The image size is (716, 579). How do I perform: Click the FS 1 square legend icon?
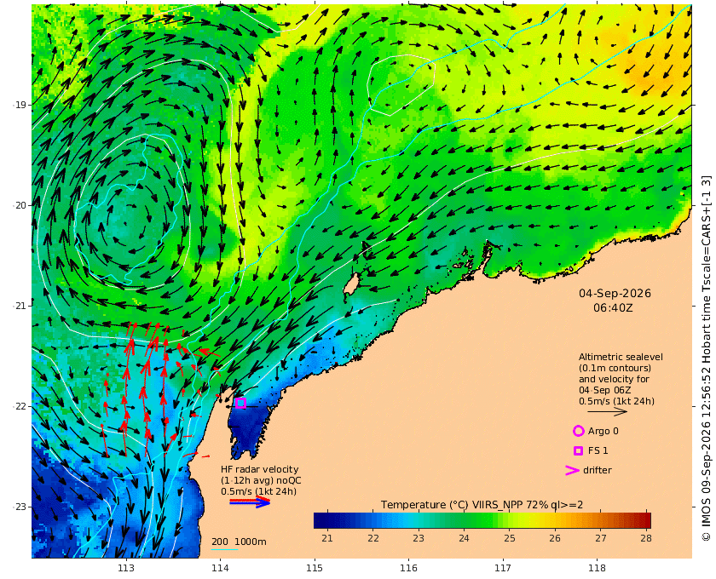[x=578, y=450]
